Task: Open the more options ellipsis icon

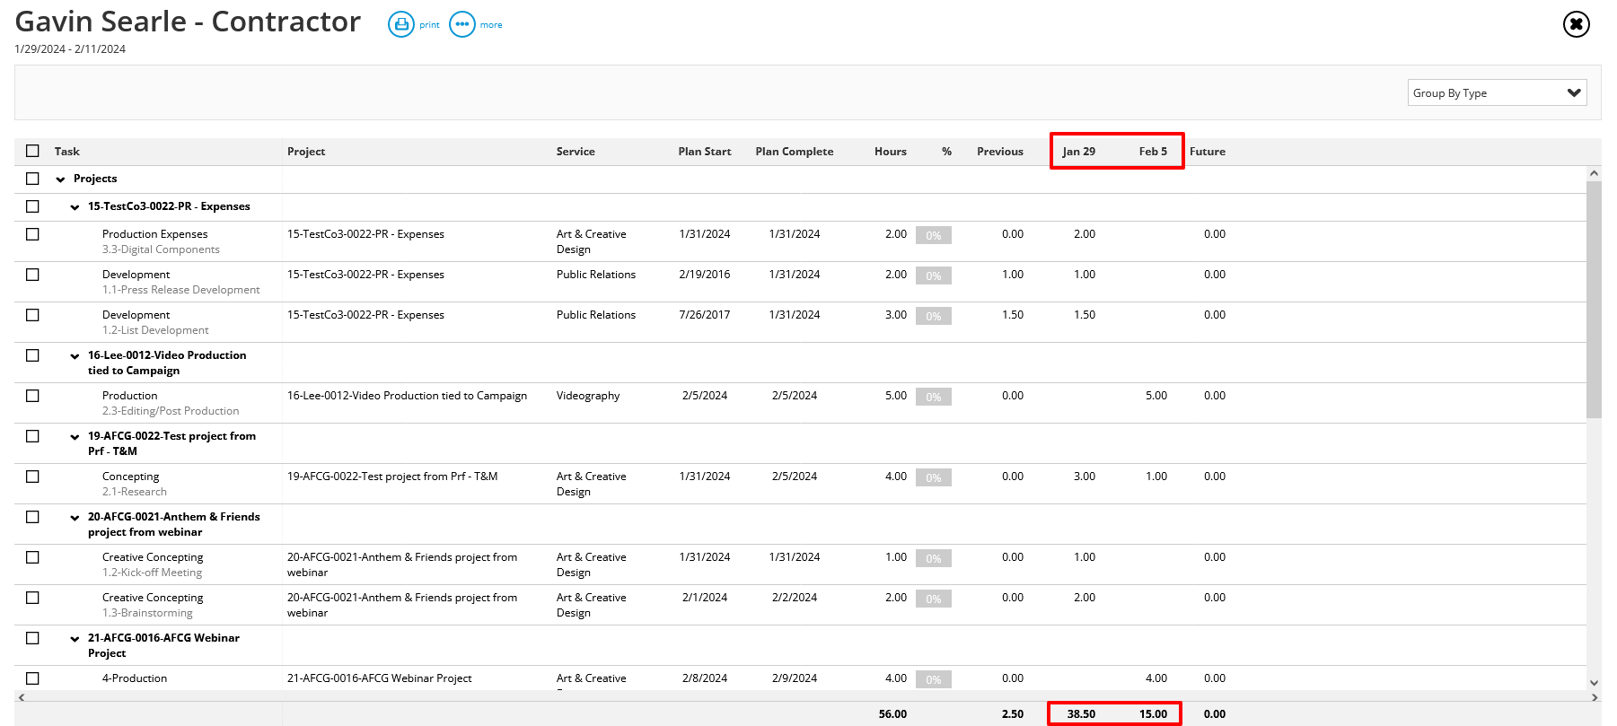Action: coord(461,24)
